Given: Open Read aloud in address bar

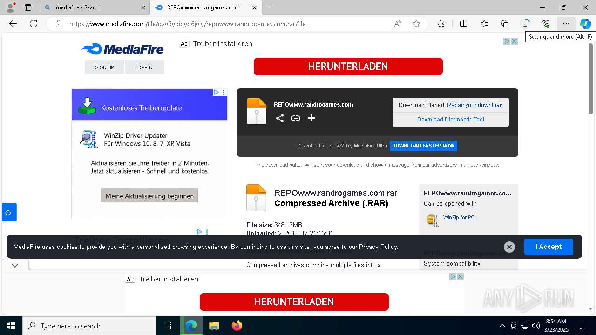Looking at the screenshot, I should [x=398, y=24].
